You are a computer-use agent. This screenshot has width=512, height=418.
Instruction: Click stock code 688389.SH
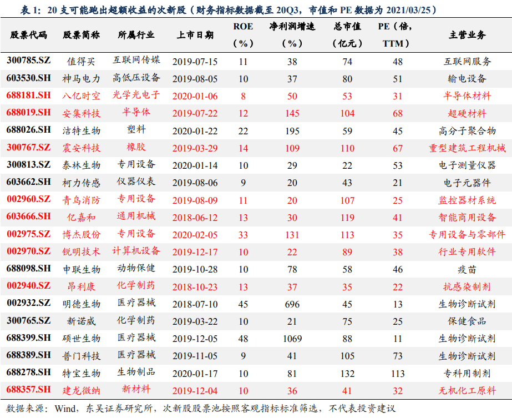(x=29, y=355)
